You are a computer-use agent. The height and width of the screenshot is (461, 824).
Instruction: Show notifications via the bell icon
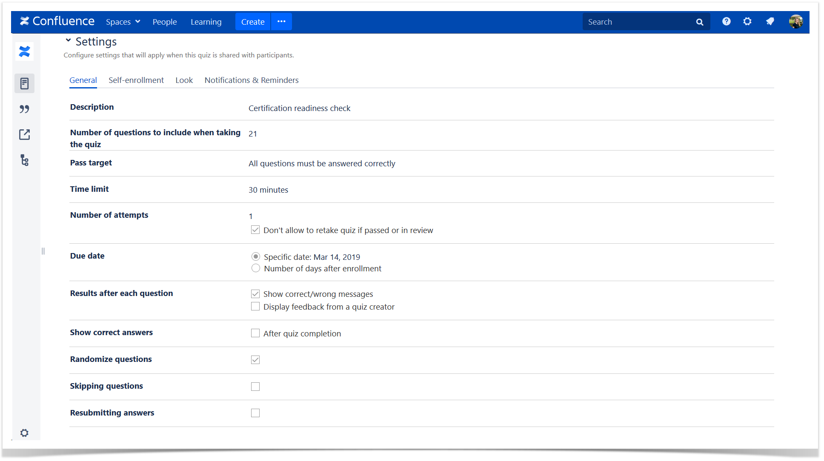pyautogui.click(x=770, y=21)
